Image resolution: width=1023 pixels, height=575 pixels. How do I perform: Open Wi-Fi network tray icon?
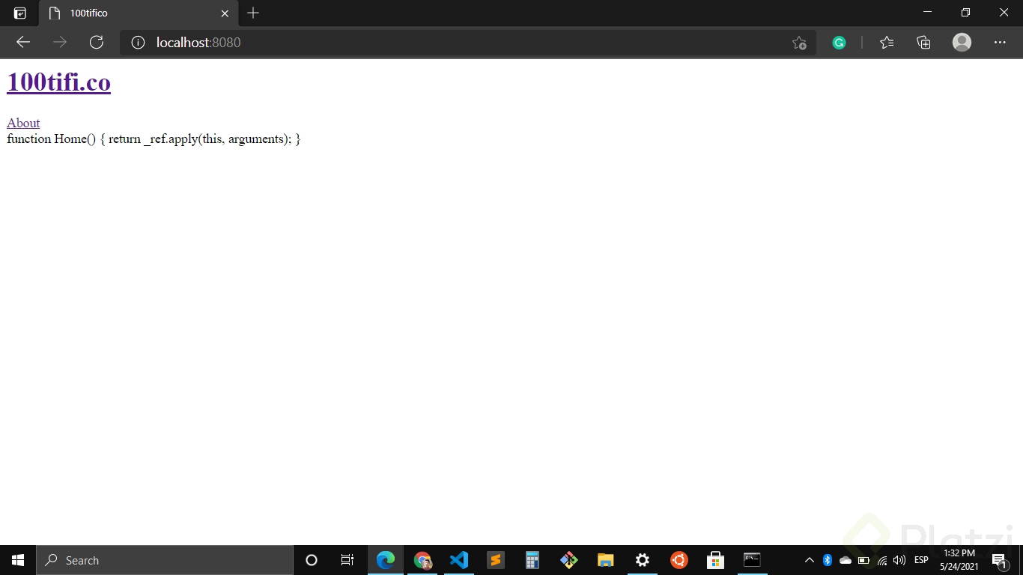882,560
